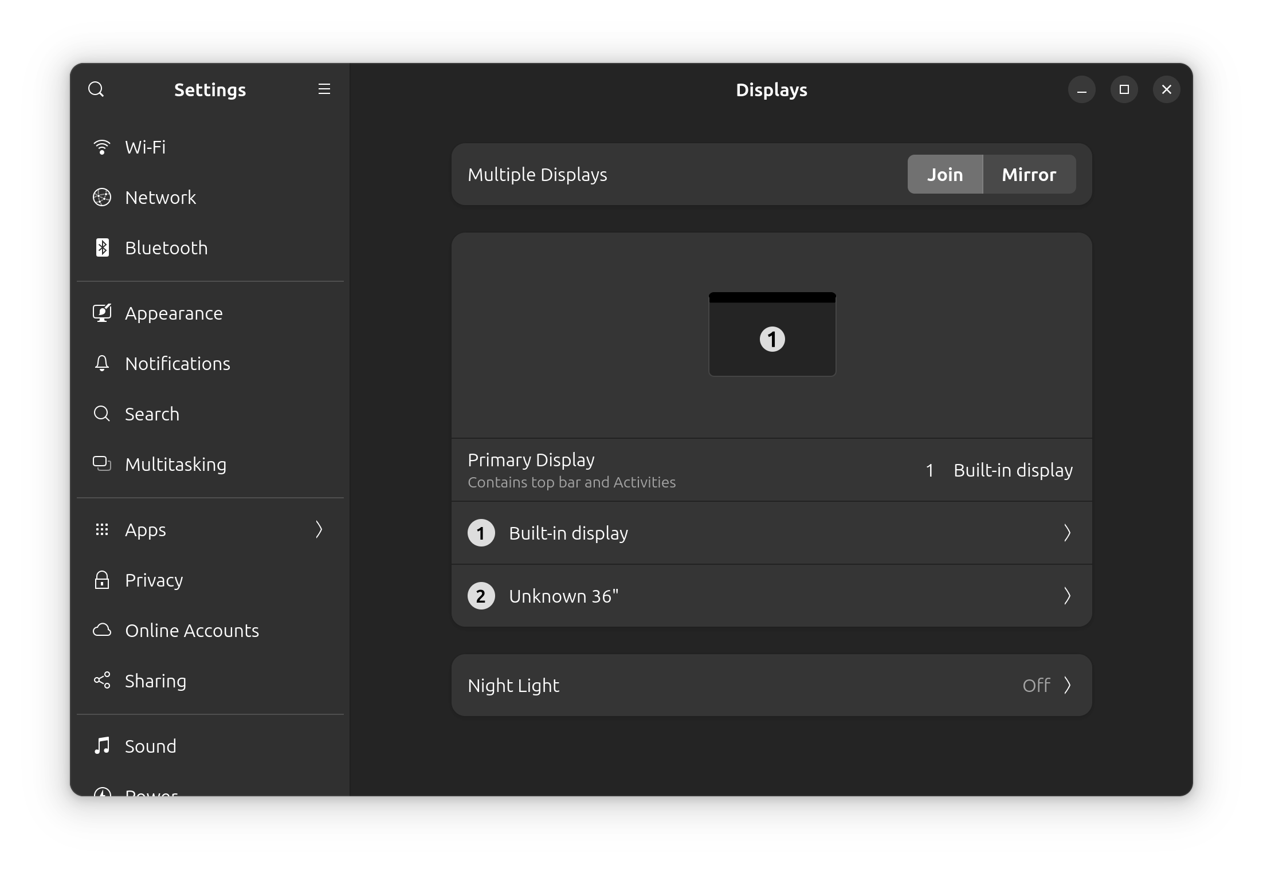The height and width of the screenshot is (873, 1263).
Task: Click the Multitasking settings tab
Action: coord(175,465)
